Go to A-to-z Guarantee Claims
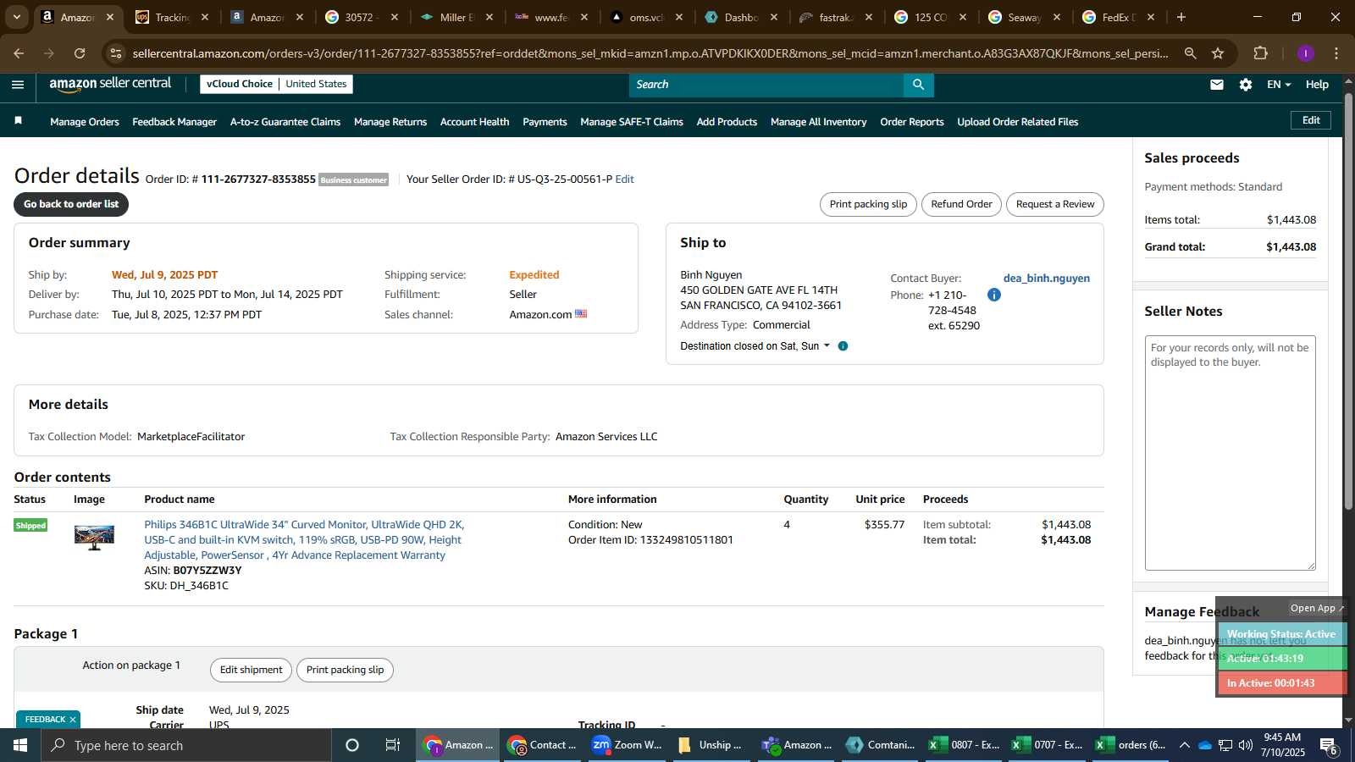1355x762 pixels. click(x=285, y=122)
